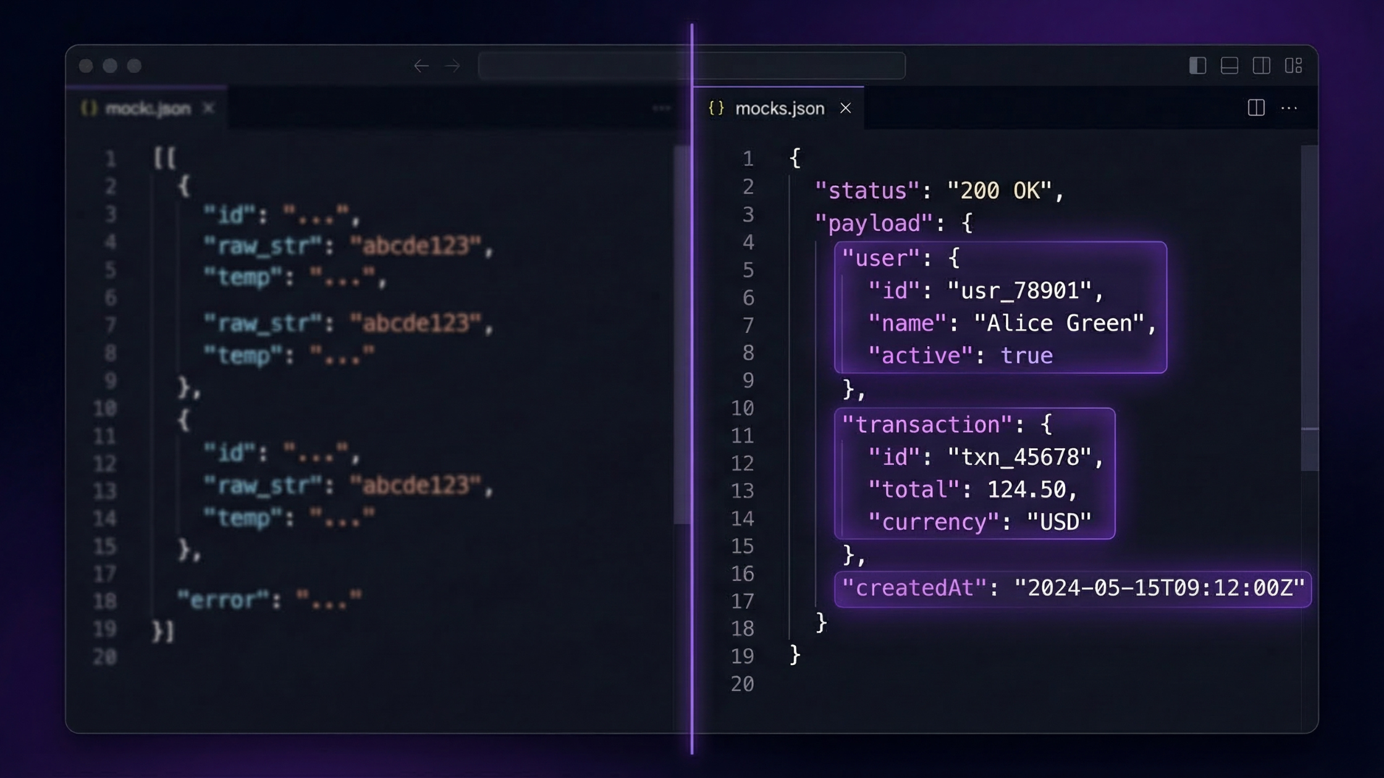The width and height of the screenshot is (1384, 778).
Task: Click the navigate forward arrow
Action: (x=452, y=65)
